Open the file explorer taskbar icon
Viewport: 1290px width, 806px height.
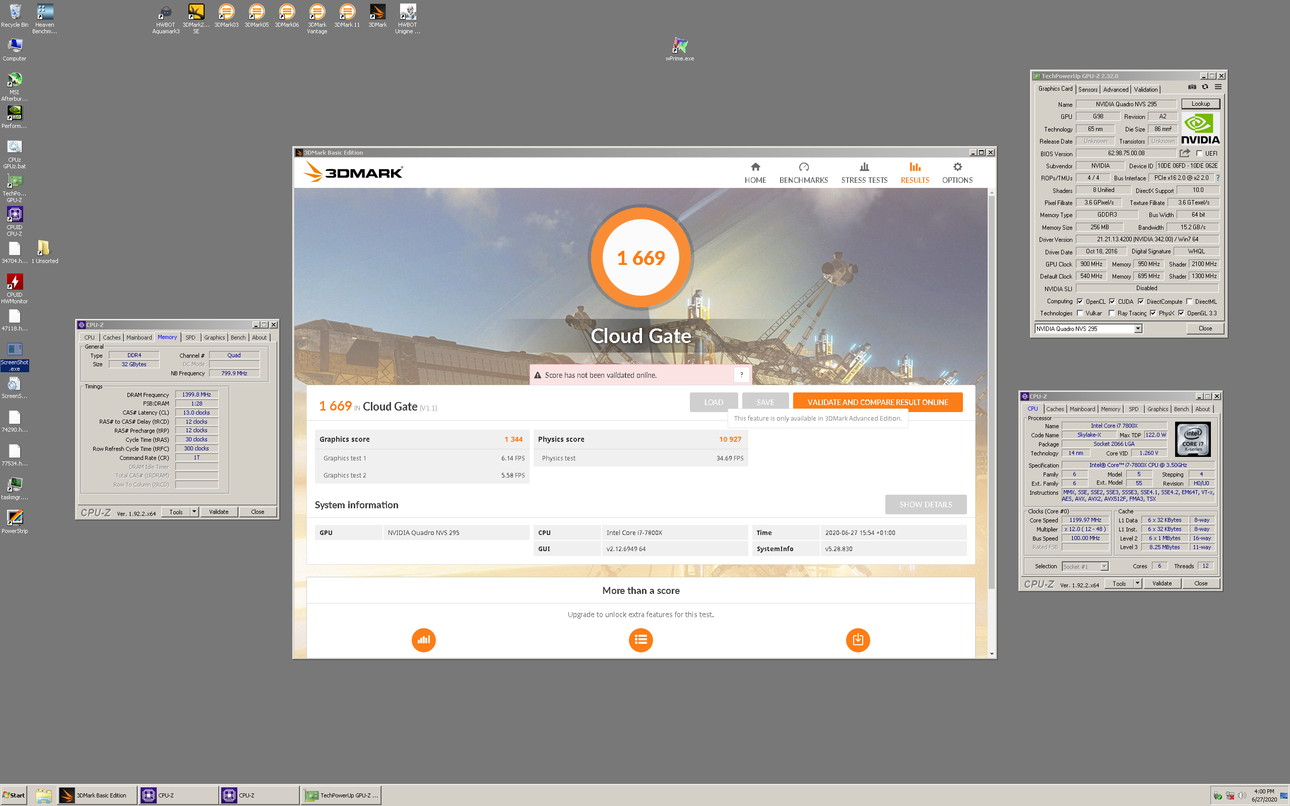(x=44, y=795)
